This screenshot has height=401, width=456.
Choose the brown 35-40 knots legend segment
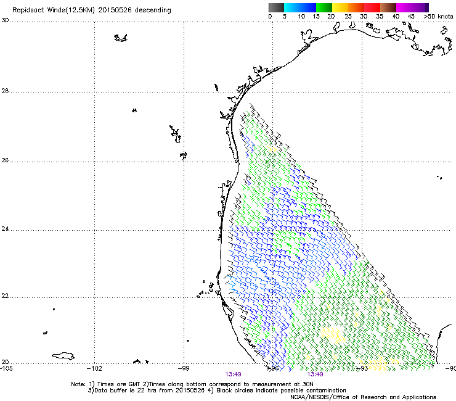coord(388,7)
